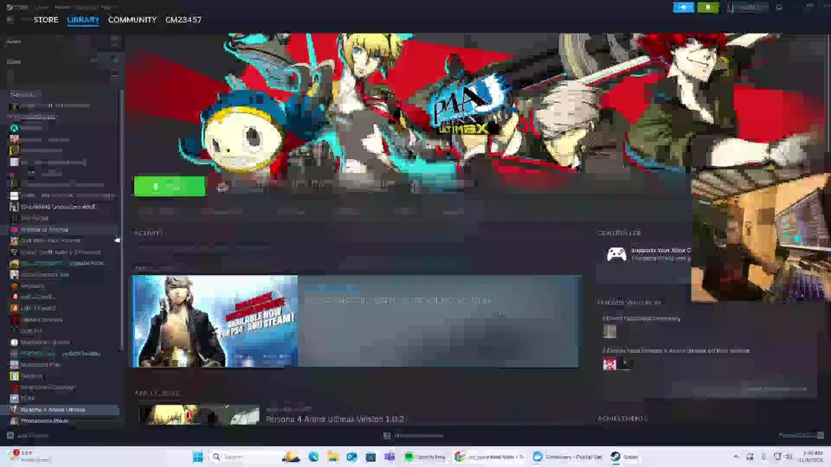831x467 pixels.
Task: Open the Windows Start menu
Action: pos(197,457)
